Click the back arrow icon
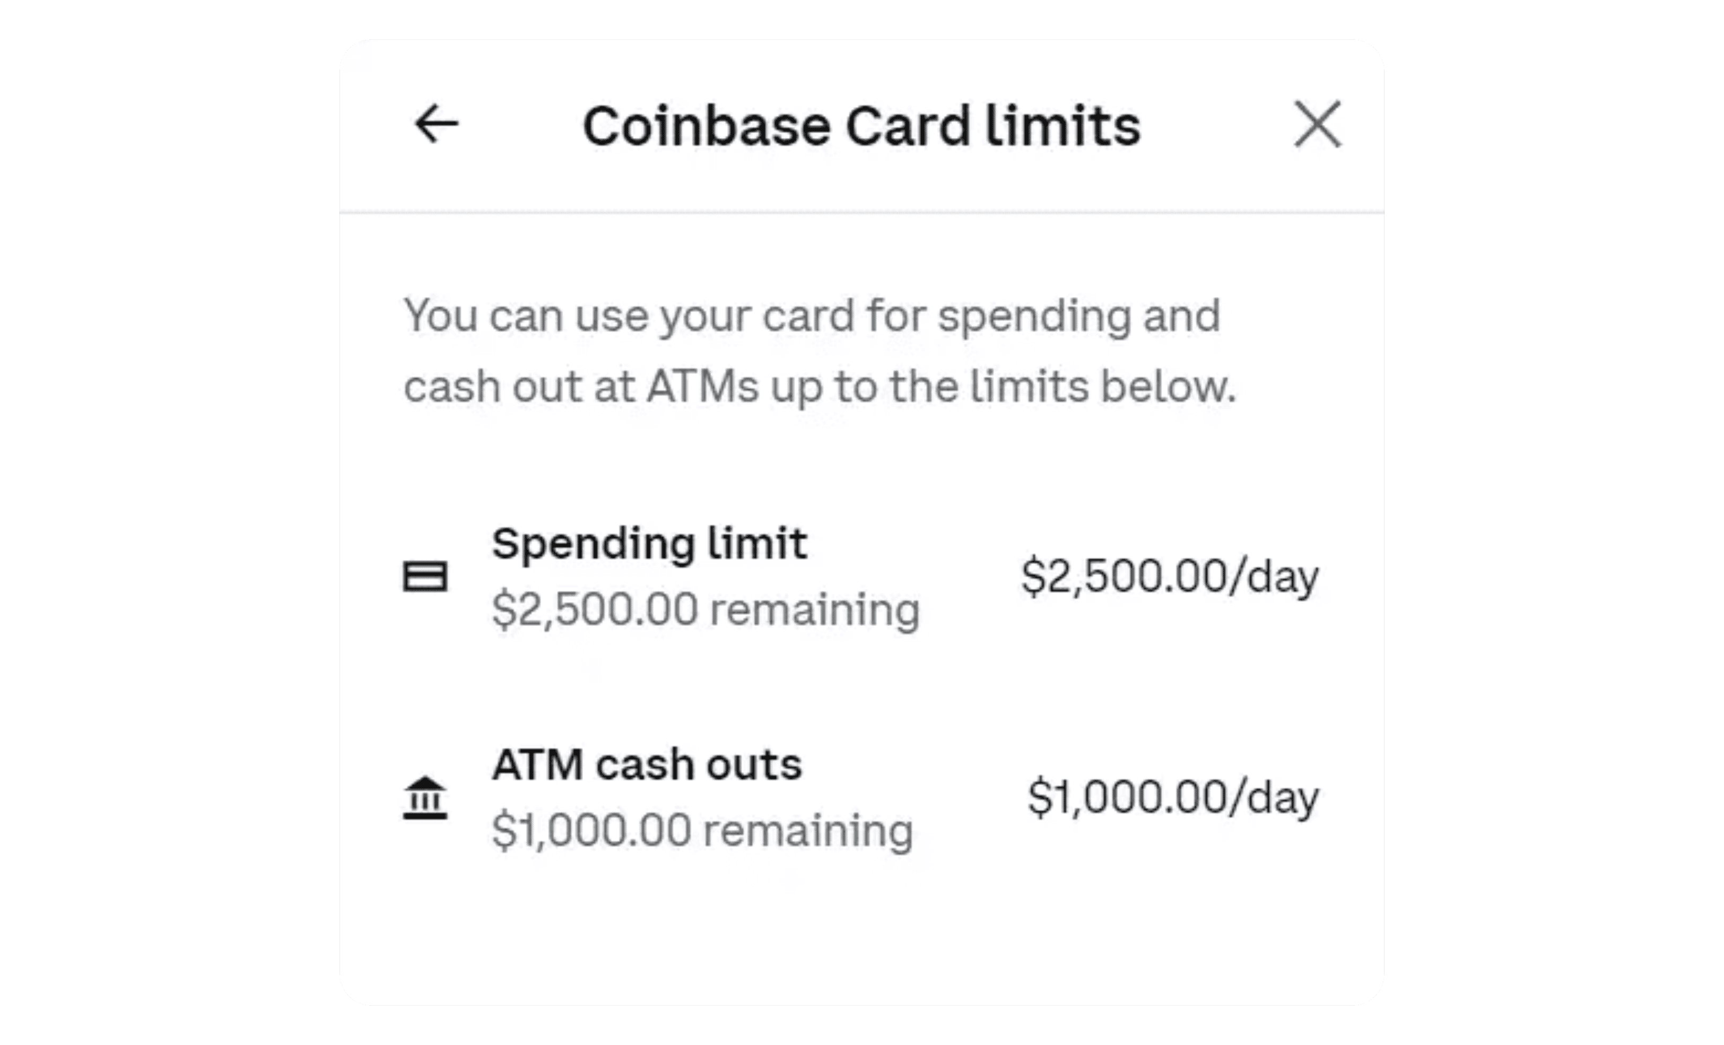The width and height of the screenshot is (1724, 1045). click(437, 124)
